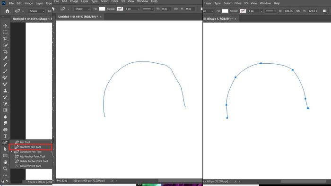This screenshot has height=186, width=331.
Task: Select the Gradient tool
Action: 5,110
